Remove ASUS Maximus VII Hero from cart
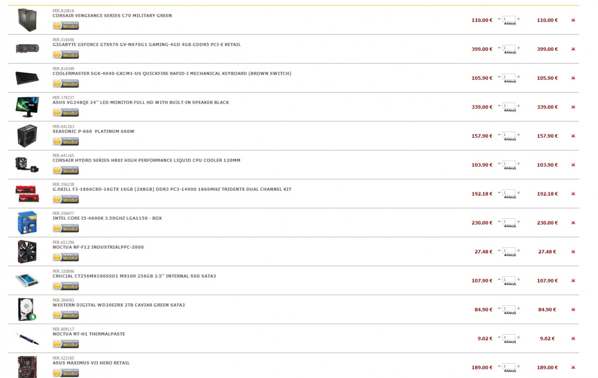The image size is (598, 378). (573, 367)
